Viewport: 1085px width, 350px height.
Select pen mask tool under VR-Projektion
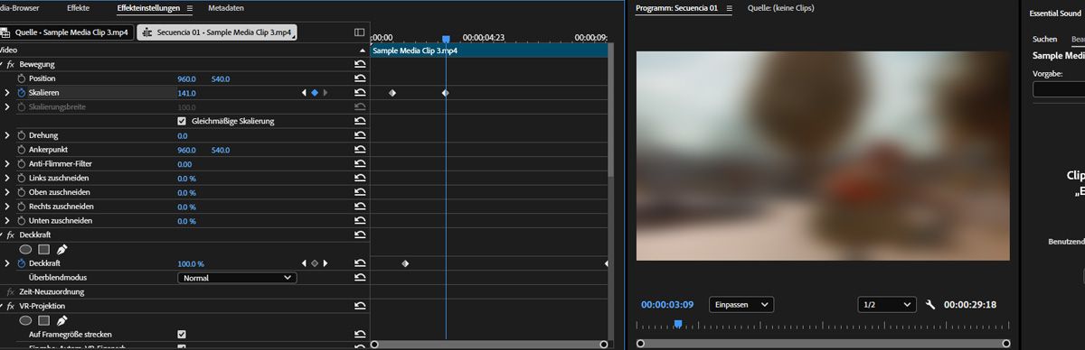coord(61,320)
